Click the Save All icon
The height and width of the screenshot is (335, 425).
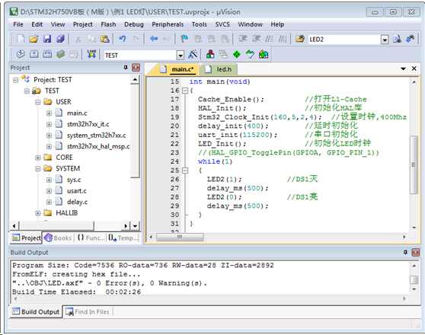[x=60, y=39]
